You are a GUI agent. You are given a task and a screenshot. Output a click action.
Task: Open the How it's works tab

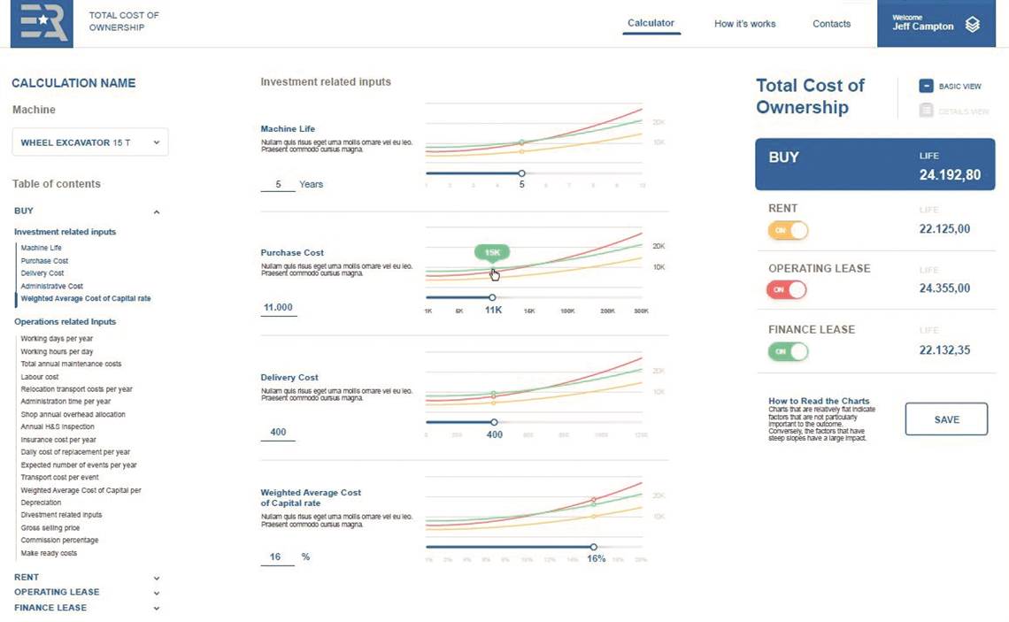tap(744, 24)
